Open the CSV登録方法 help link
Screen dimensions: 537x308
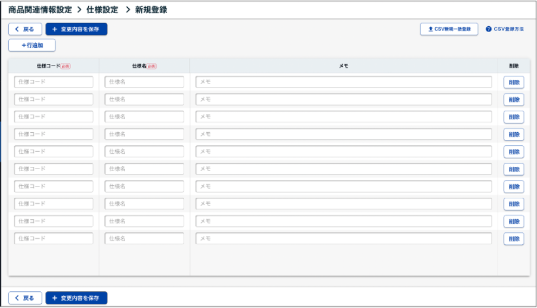[505, 29]
